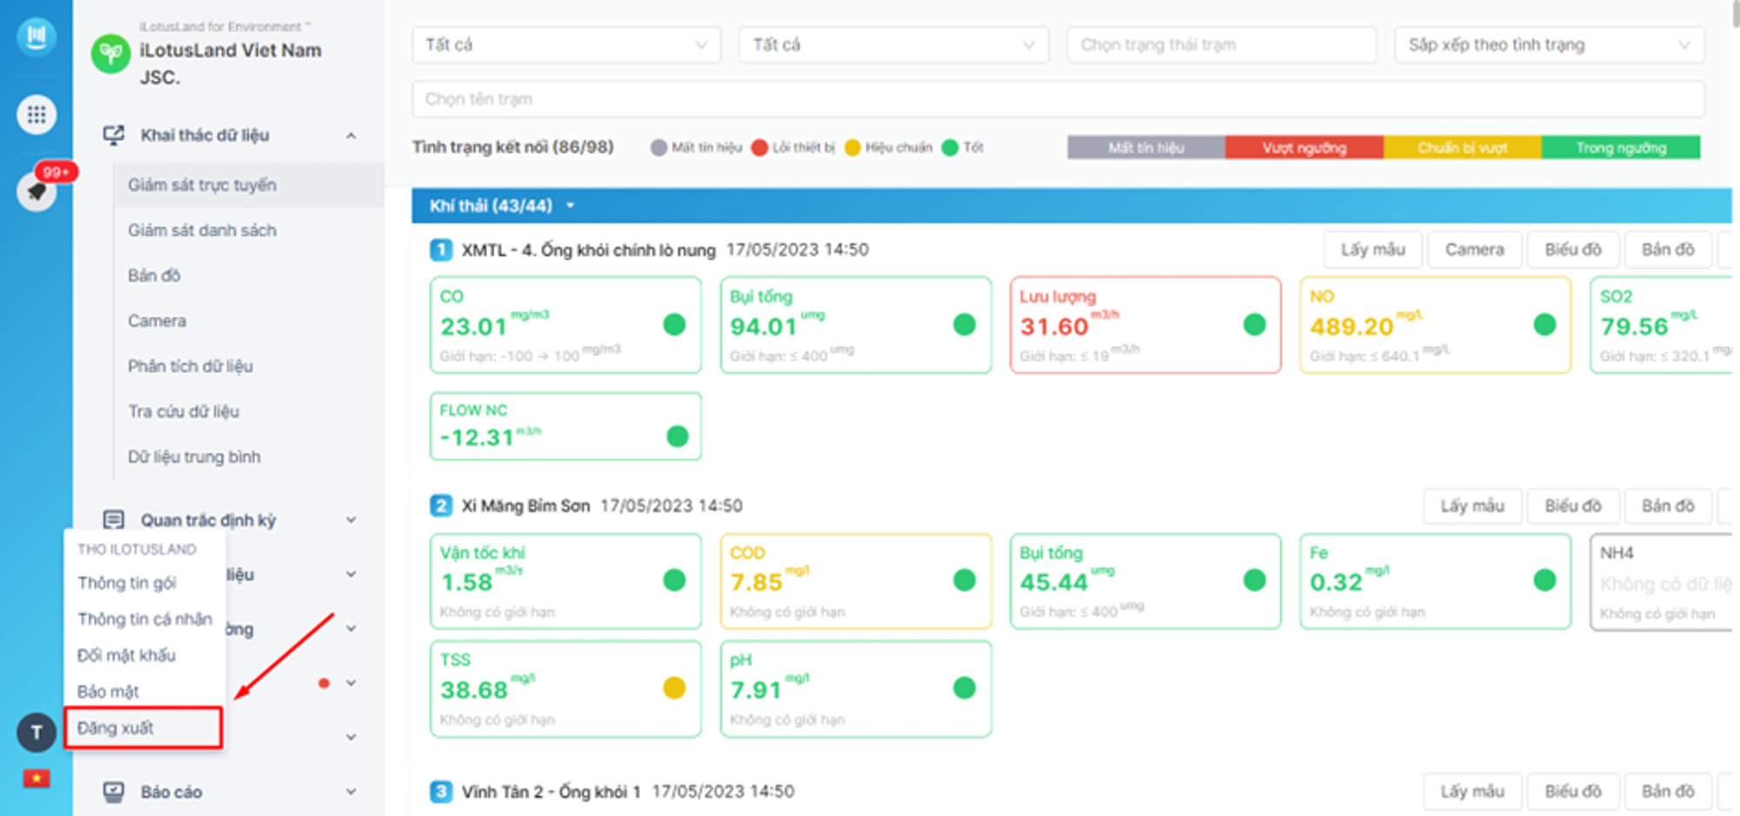Collapse the Khí thải (43/44) group

coord(571,206)
